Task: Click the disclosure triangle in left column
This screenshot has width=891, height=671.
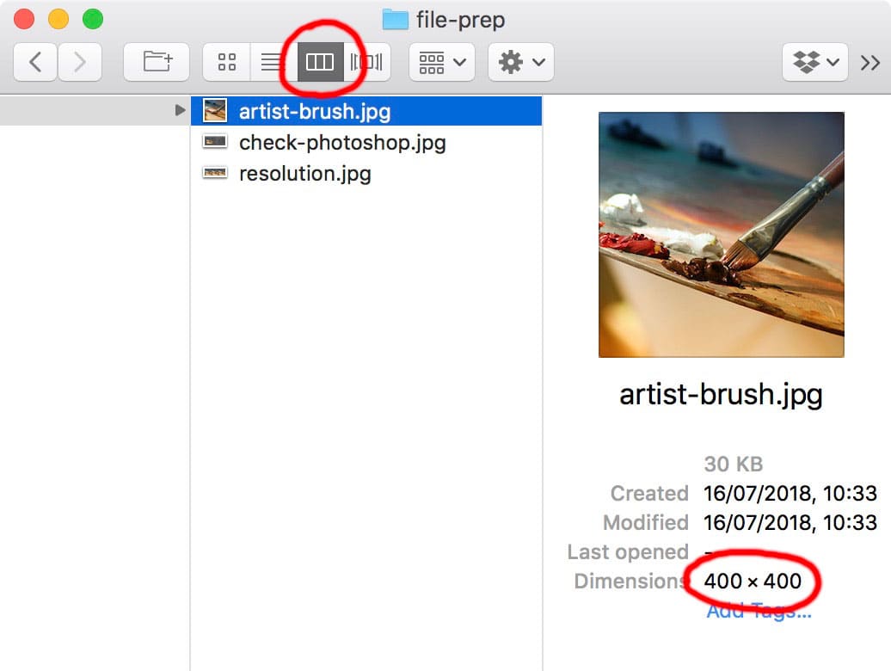Action: 180,110
